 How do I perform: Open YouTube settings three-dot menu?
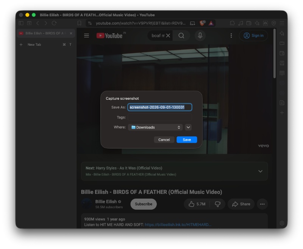click(x=231, y=36)
